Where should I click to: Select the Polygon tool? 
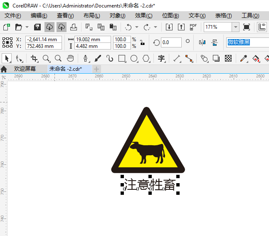[146, 58]
